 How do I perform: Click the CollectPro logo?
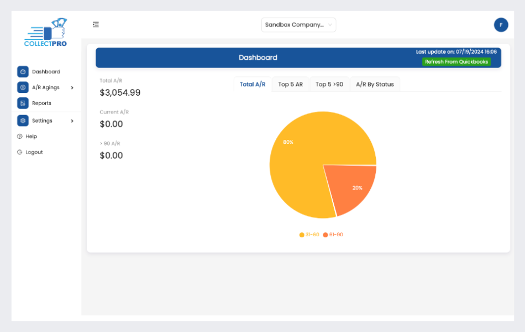(46, 33)
